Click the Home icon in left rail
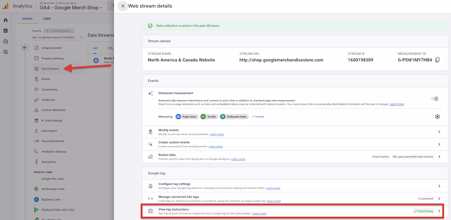Viewport: 451px width, 220px height. click(x=6, y=20)
